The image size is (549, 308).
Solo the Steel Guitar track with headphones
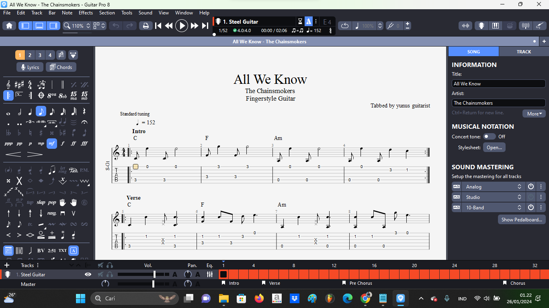(110, 274)
